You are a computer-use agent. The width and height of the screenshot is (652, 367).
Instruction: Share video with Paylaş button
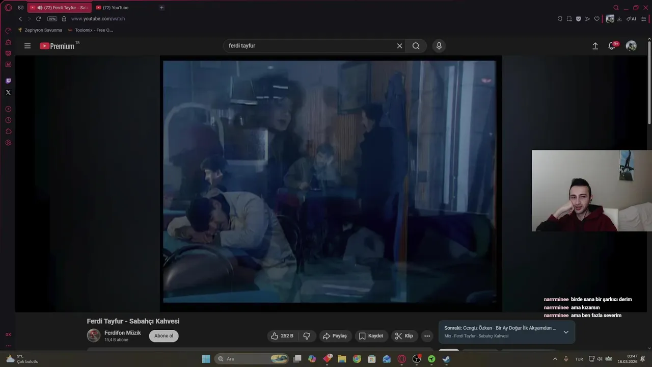[x=335, y=336]
